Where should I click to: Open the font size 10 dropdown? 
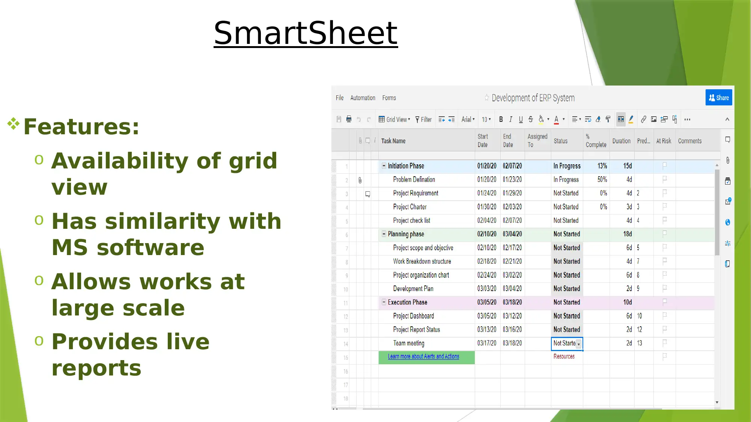coord(486,119)
